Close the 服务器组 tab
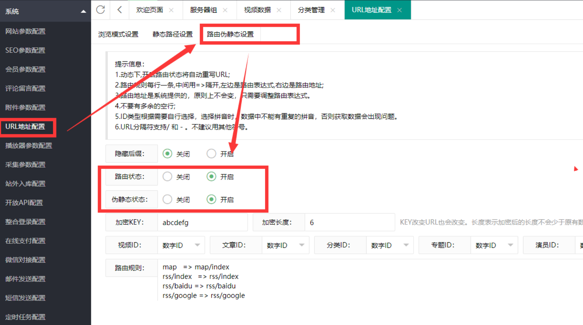 (x=225, y=10)
